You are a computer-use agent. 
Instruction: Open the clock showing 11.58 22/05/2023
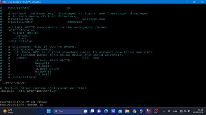click(x=198, y=111)
